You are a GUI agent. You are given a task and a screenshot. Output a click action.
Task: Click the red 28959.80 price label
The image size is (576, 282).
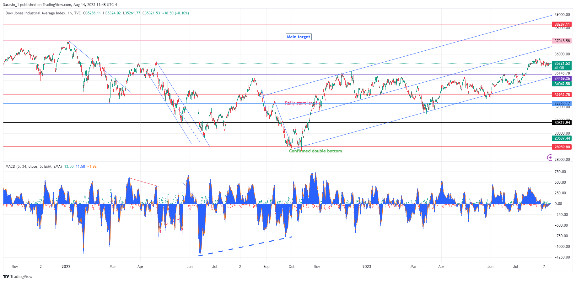pos(562,147)
